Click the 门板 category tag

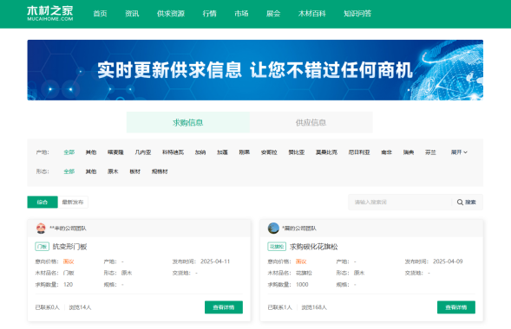pyautogui.click(x=42, y=247)
